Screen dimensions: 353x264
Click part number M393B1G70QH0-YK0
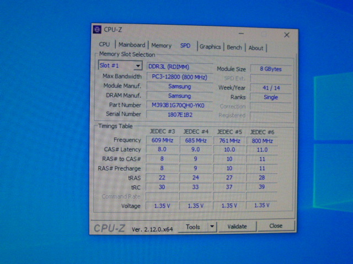pos(180,105)
